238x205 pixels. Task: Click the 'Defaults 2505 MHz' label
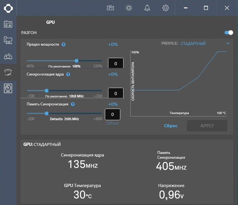pyautogui.click(x=65, y=119)
